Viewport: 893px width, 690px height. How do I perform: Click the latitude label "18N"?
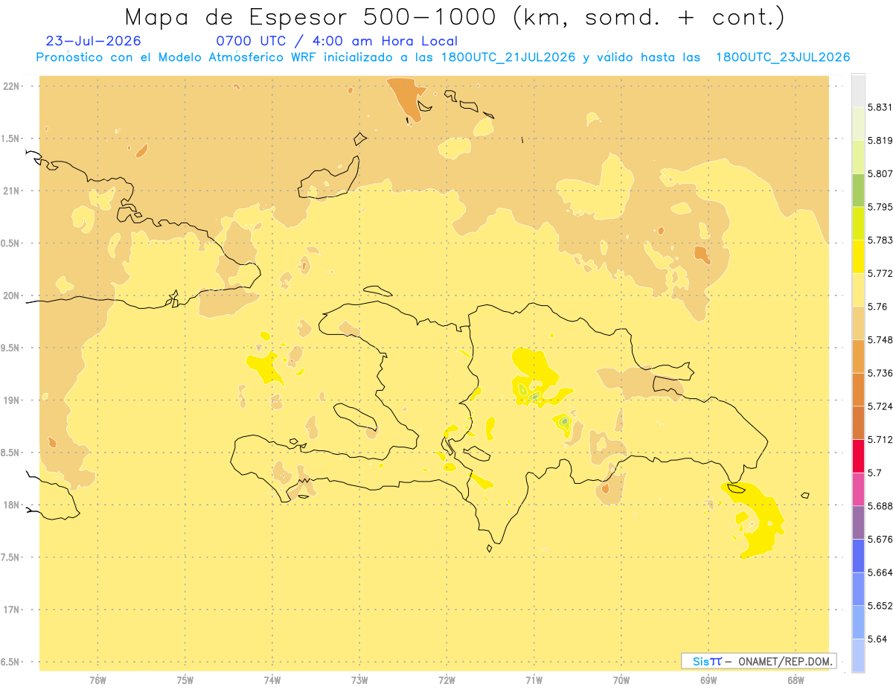coord(10,505)
